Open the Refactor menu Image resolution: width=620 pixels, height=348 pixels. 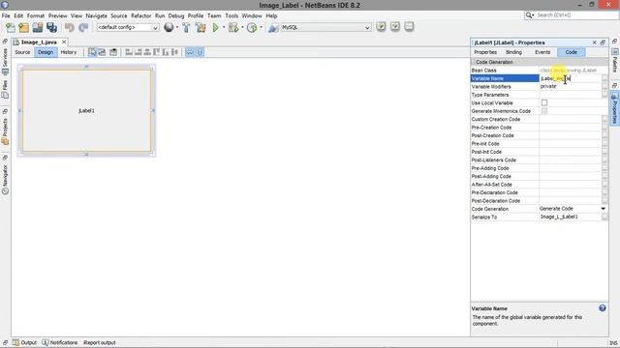coord(141,15)
